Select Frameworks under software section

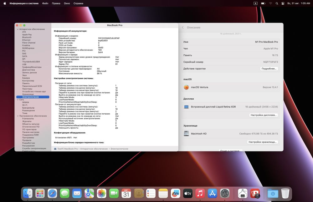click(28, 119)
